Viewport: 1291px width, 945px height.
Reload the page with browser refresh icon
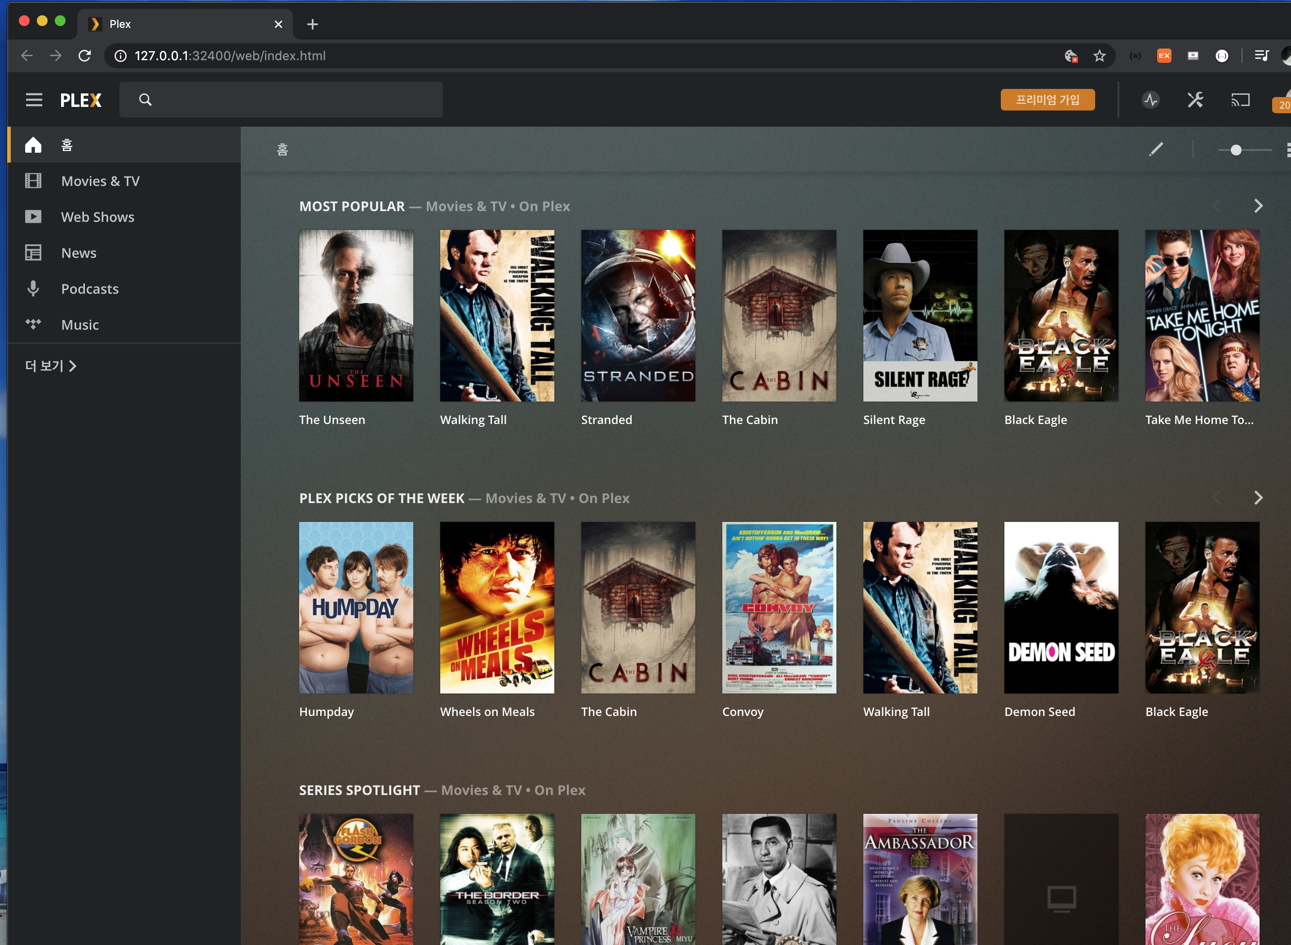point(84,56)
